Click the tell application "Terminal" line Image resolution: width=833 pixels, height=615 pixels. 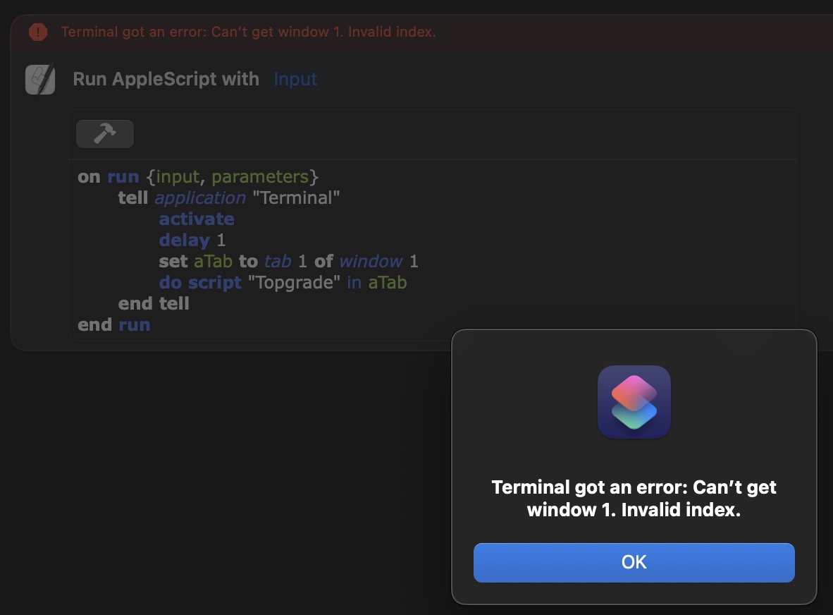(228, 197)
